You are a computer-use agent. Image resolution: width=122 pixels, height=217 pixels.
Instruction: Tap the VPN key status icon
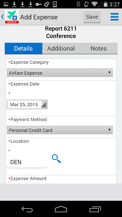point(38,4)
